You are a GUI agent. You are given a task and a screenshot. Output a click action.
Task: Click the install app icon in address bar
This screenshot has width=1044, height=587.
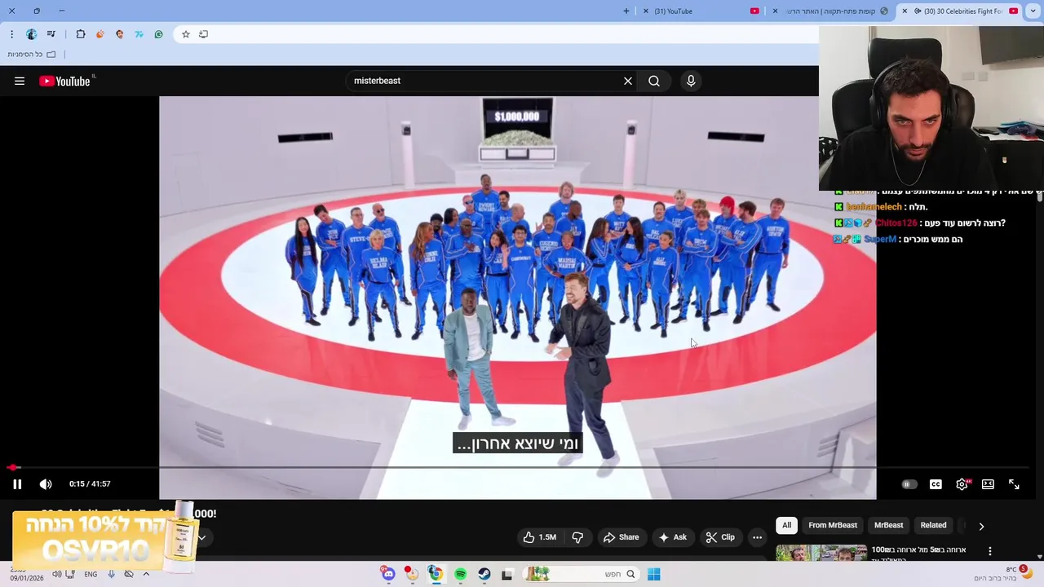[x=204, y=34]
